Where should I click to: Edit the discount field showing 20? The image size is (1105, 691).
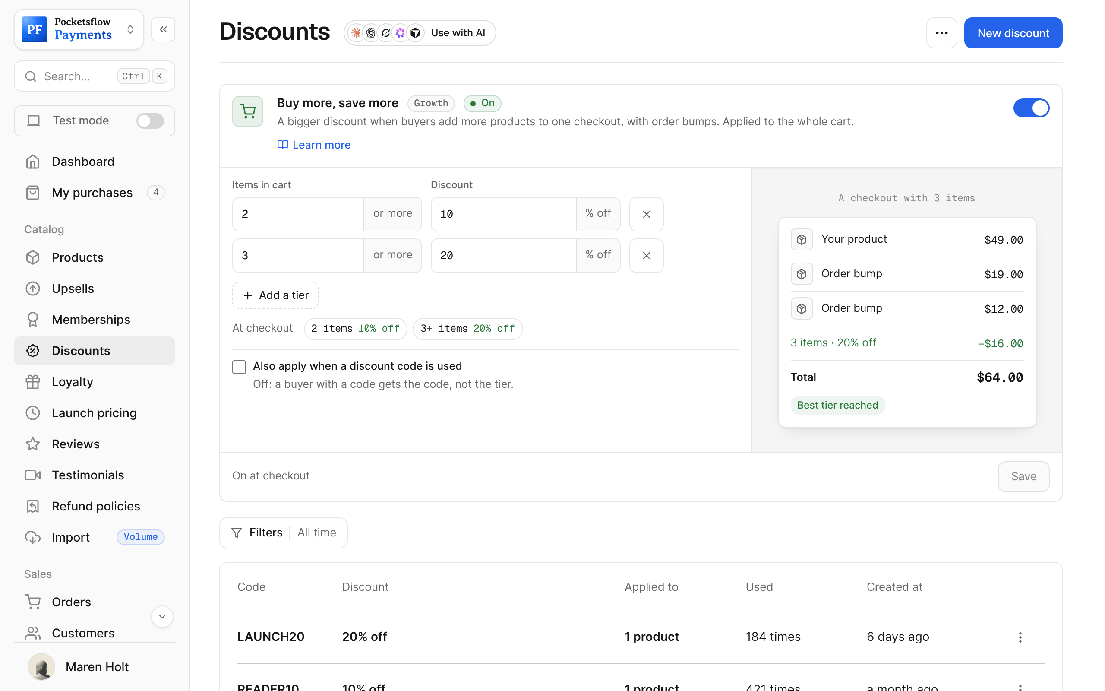[x=503, y=256]
